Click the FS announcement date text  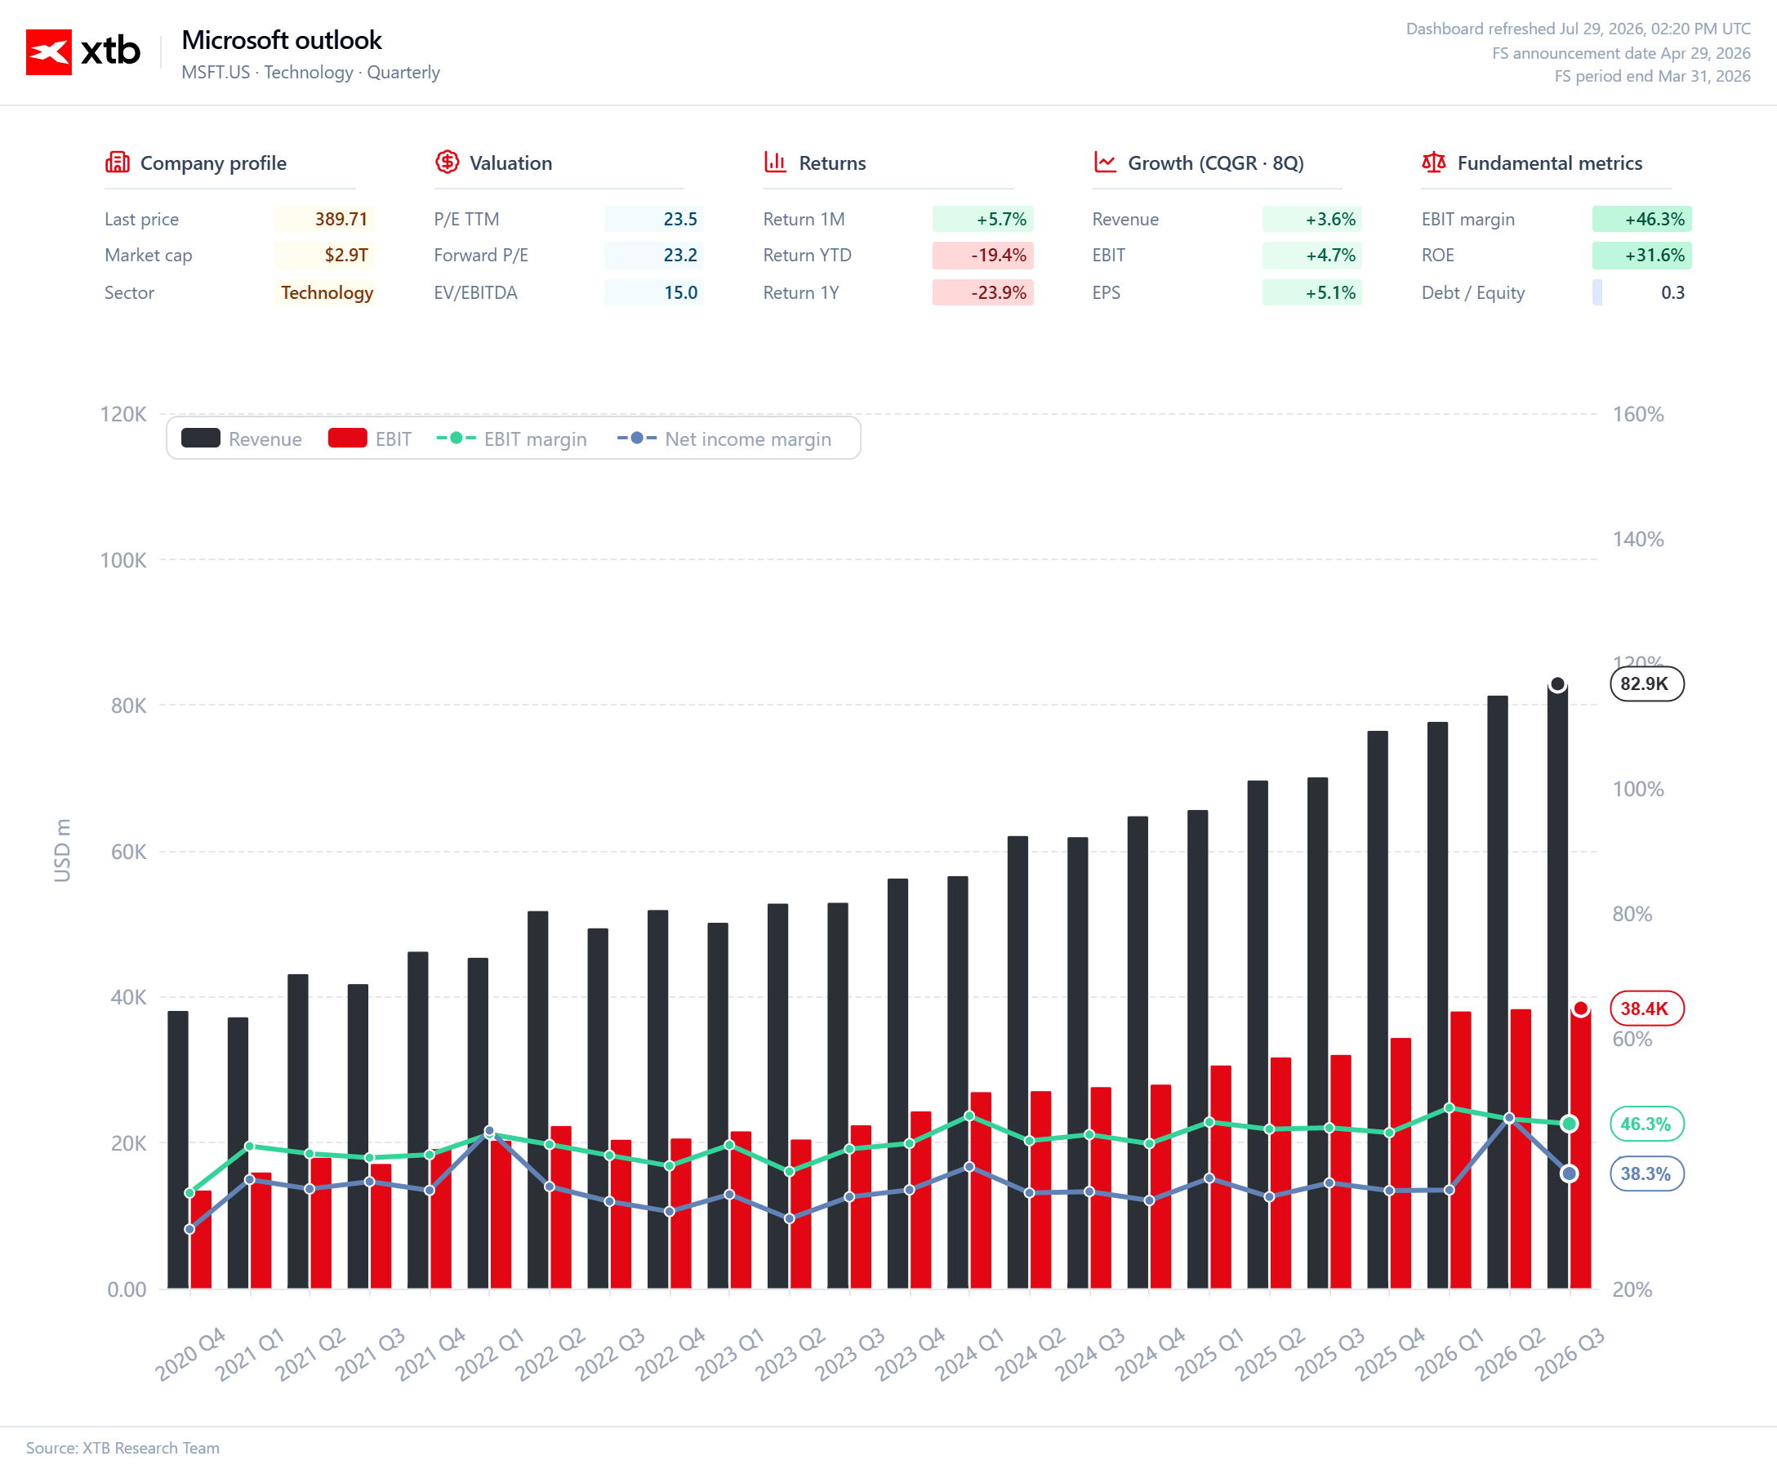coord(1621,53)
